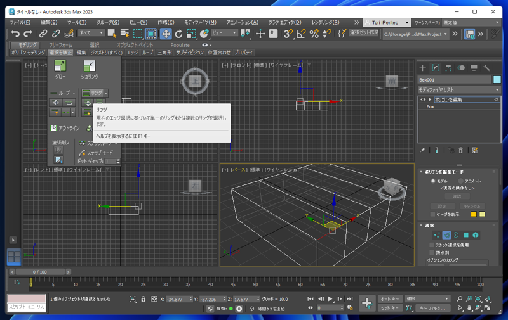Collapse the 選択 rollout in command panel
This screenshot has width=508, height=320.
[421, 226]
